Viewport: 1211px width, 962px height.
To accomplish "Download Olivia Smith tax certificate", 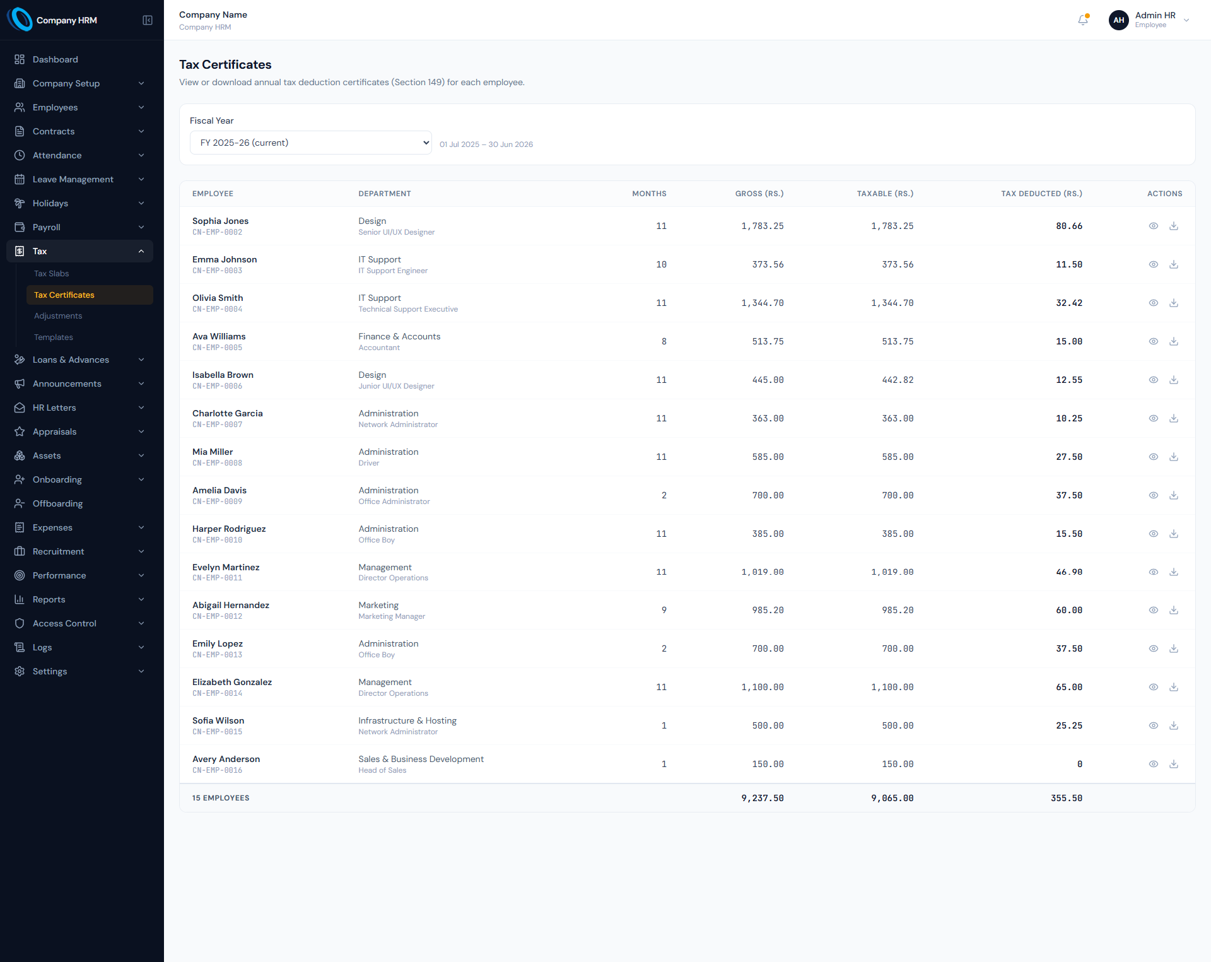I will (x=1174, y=303).
